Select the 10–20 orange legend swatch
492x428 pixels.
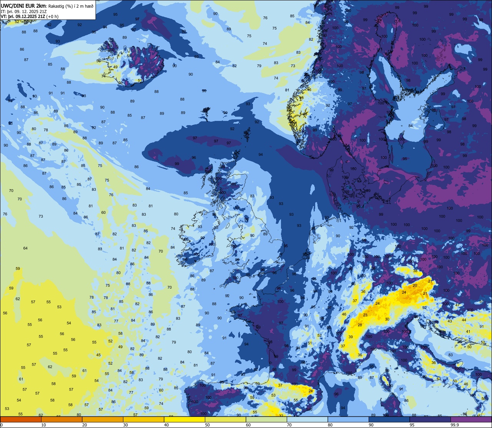pyautogui.click(x=61, y=419)
